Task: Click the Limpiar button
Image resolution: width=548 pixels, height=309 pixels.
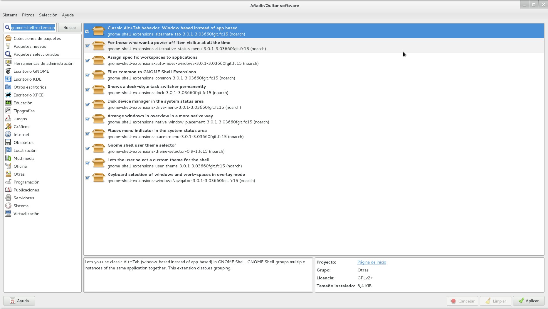Action: coord(495,301)
